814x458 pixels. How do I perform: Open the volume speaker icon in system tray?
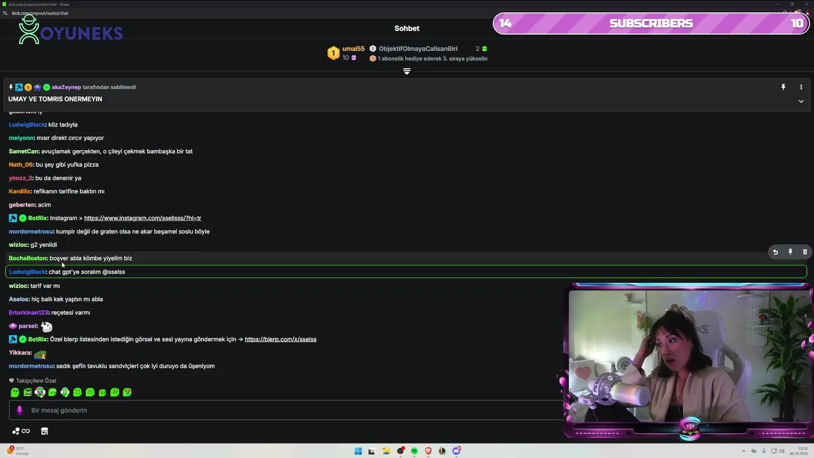click(x=782, y=451)
